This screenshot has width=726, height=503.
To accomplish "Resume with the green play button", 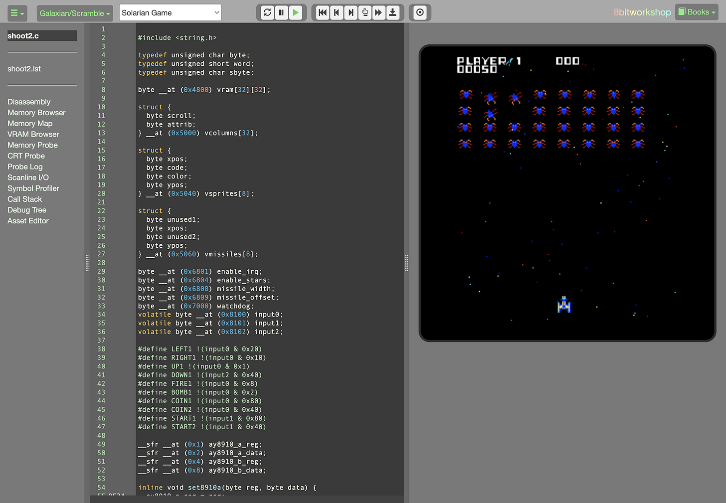I will tap(296, 12).
